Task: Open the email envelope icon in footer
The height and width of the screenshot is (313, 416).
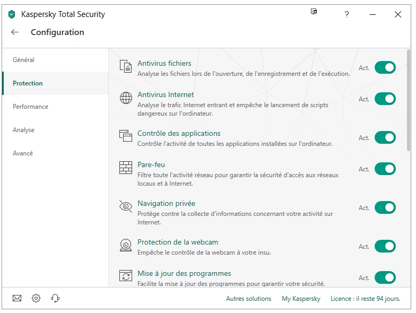Action: pyautogui.click(x=17, y=298)
